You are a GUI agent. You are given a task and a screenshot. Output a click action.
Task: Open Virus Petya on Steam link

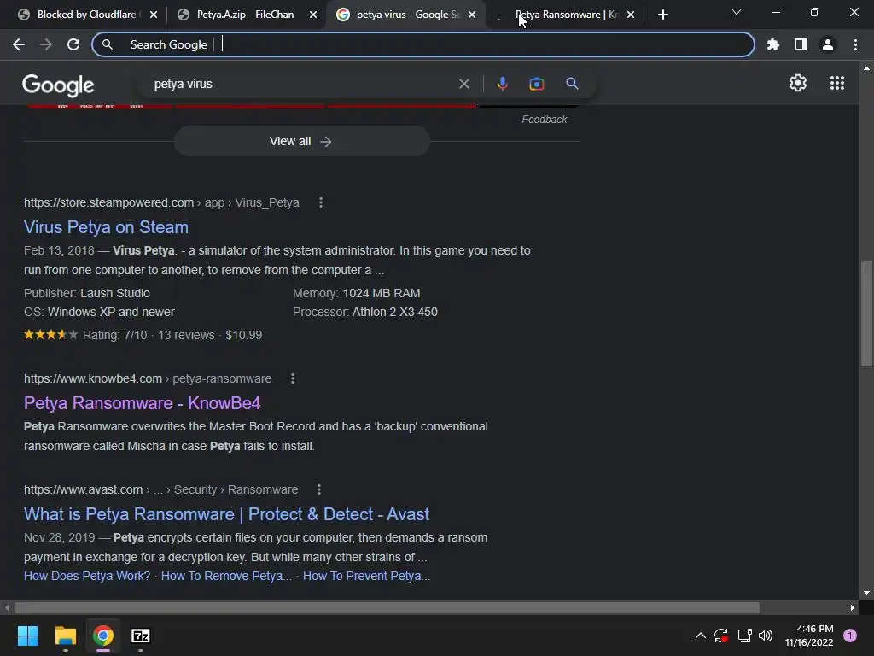(x=106, y=227)
